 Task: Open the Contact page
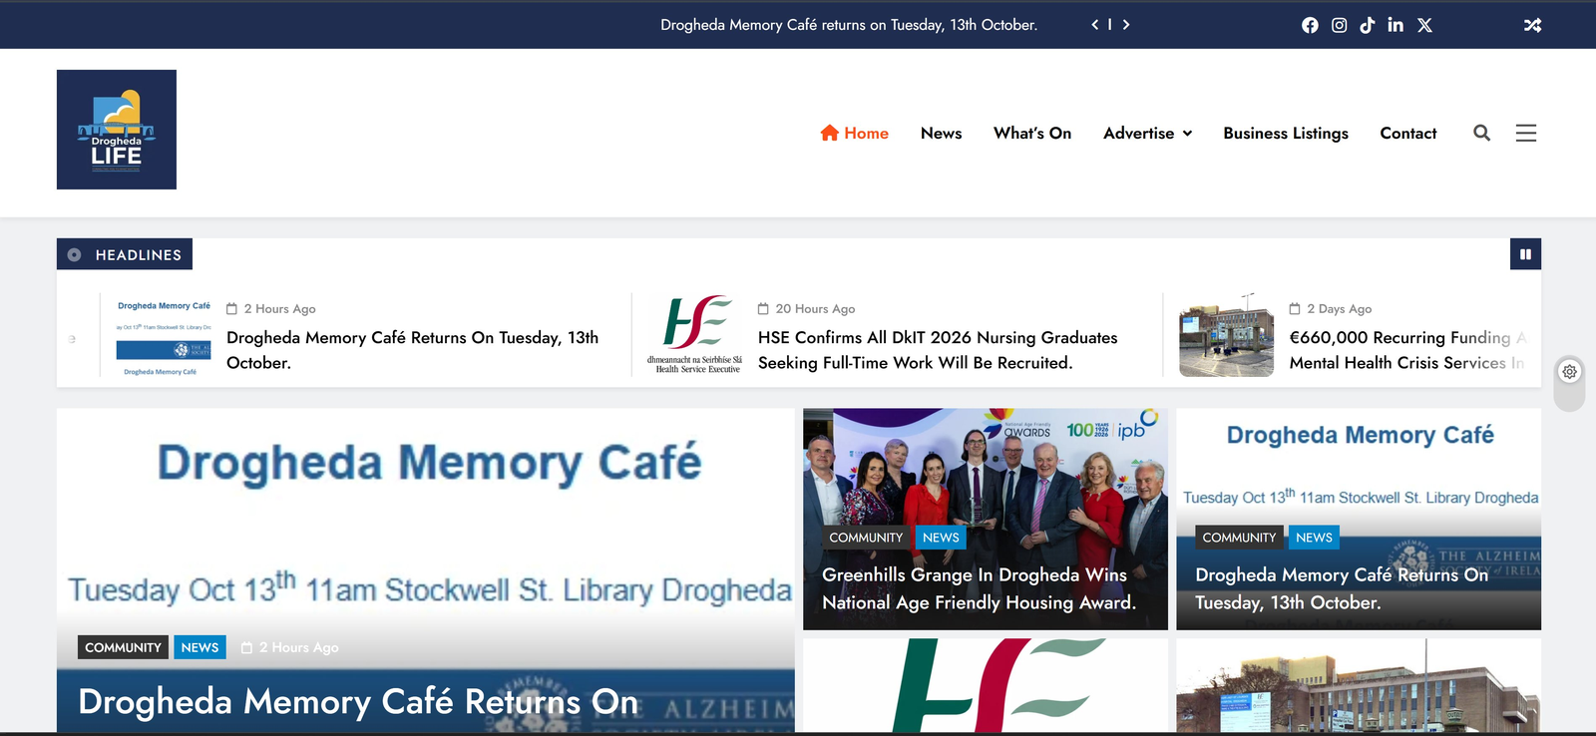(1408, 133)
